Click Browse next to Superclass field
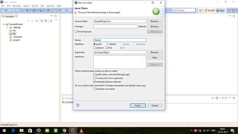The width and height of the screenshot is (238, 134). [155, 52]
